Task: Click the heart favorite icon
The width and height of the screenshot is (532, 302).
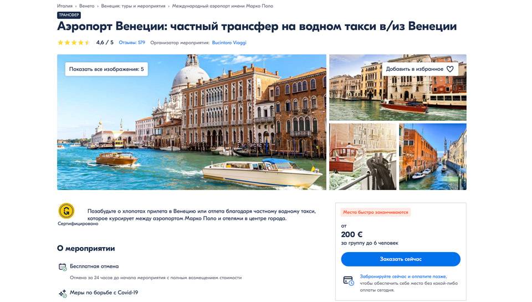Action: coord(450,69)
